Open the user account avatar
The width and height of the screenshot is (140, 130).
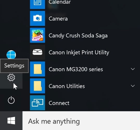(11, 55)
